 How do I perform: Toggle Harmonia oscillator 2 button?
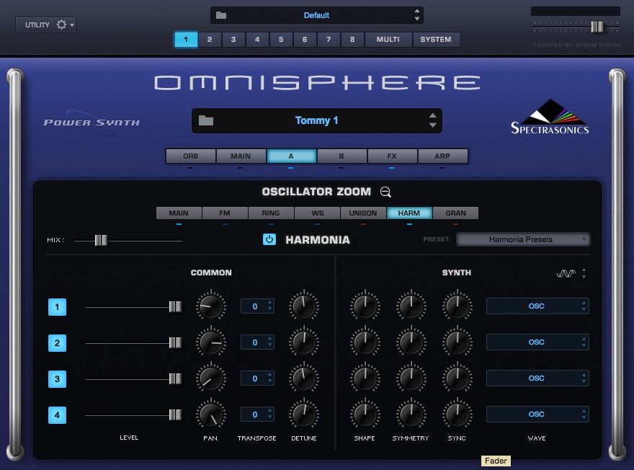(x=57, y=343)
